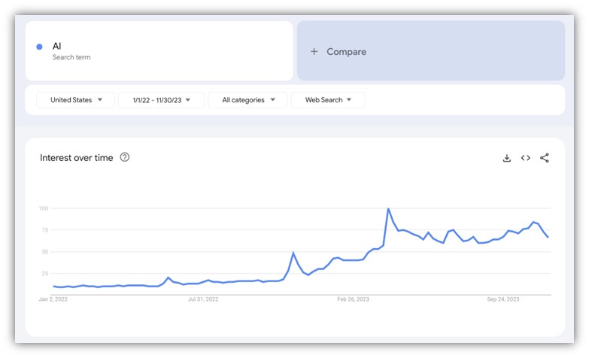Click the chart's highest peak at 100

pyautogui.click(x=388, y=209)
